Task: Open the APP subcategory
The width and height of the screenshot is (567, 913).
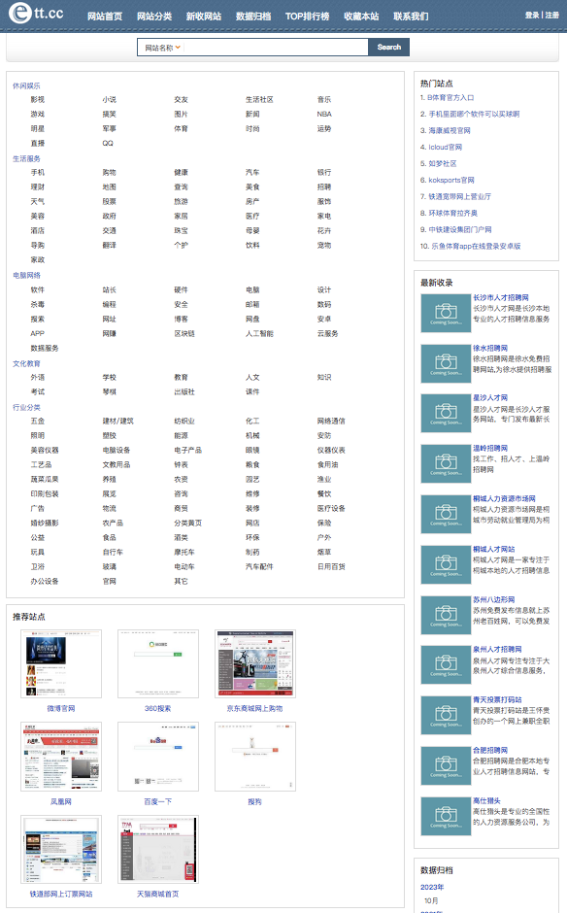Action: [x=37, y=334]
